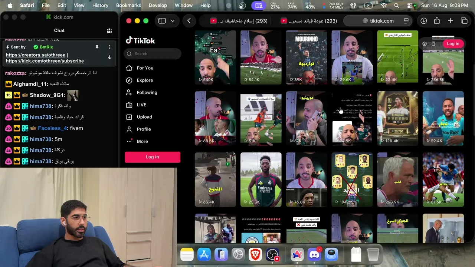Open the Apple menu

(x=10, y=6)
